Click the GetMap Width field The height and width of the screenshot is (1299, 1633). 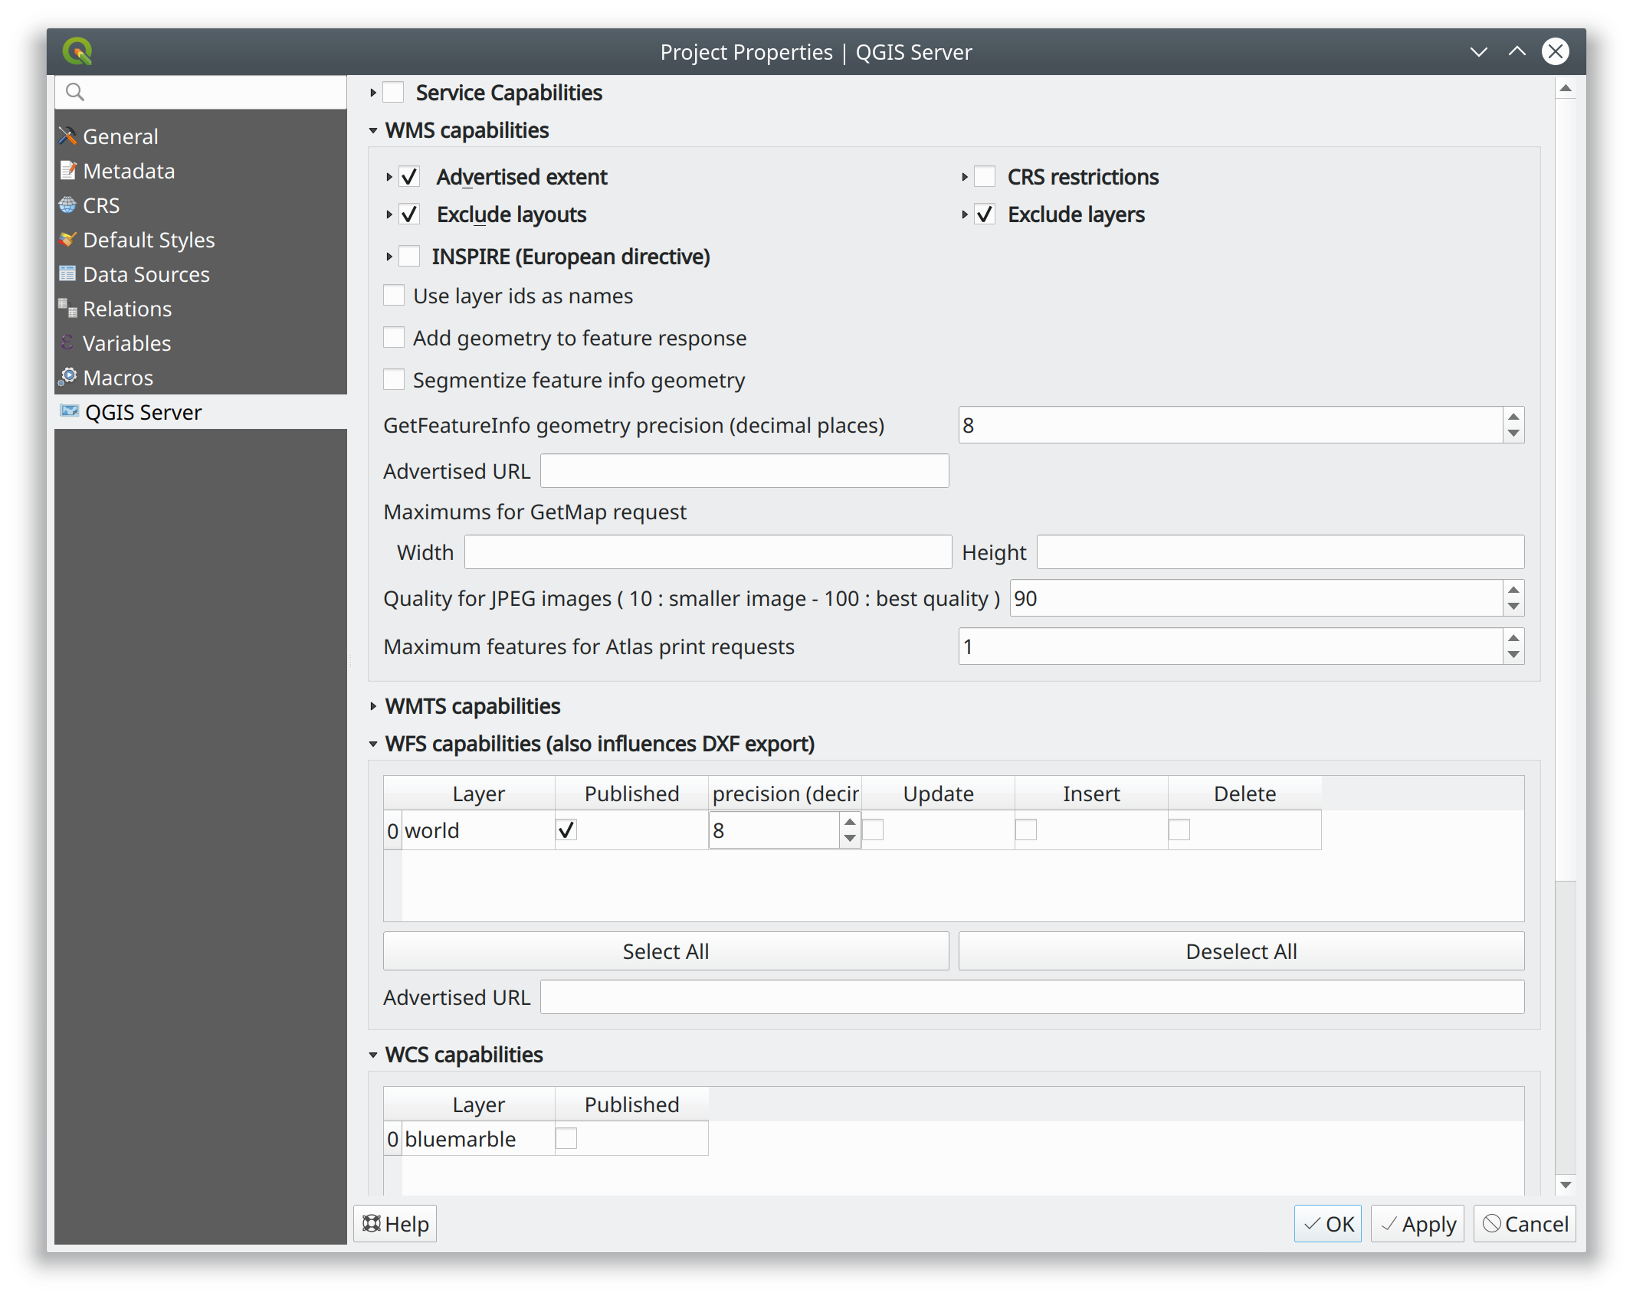tap(708, 552)
